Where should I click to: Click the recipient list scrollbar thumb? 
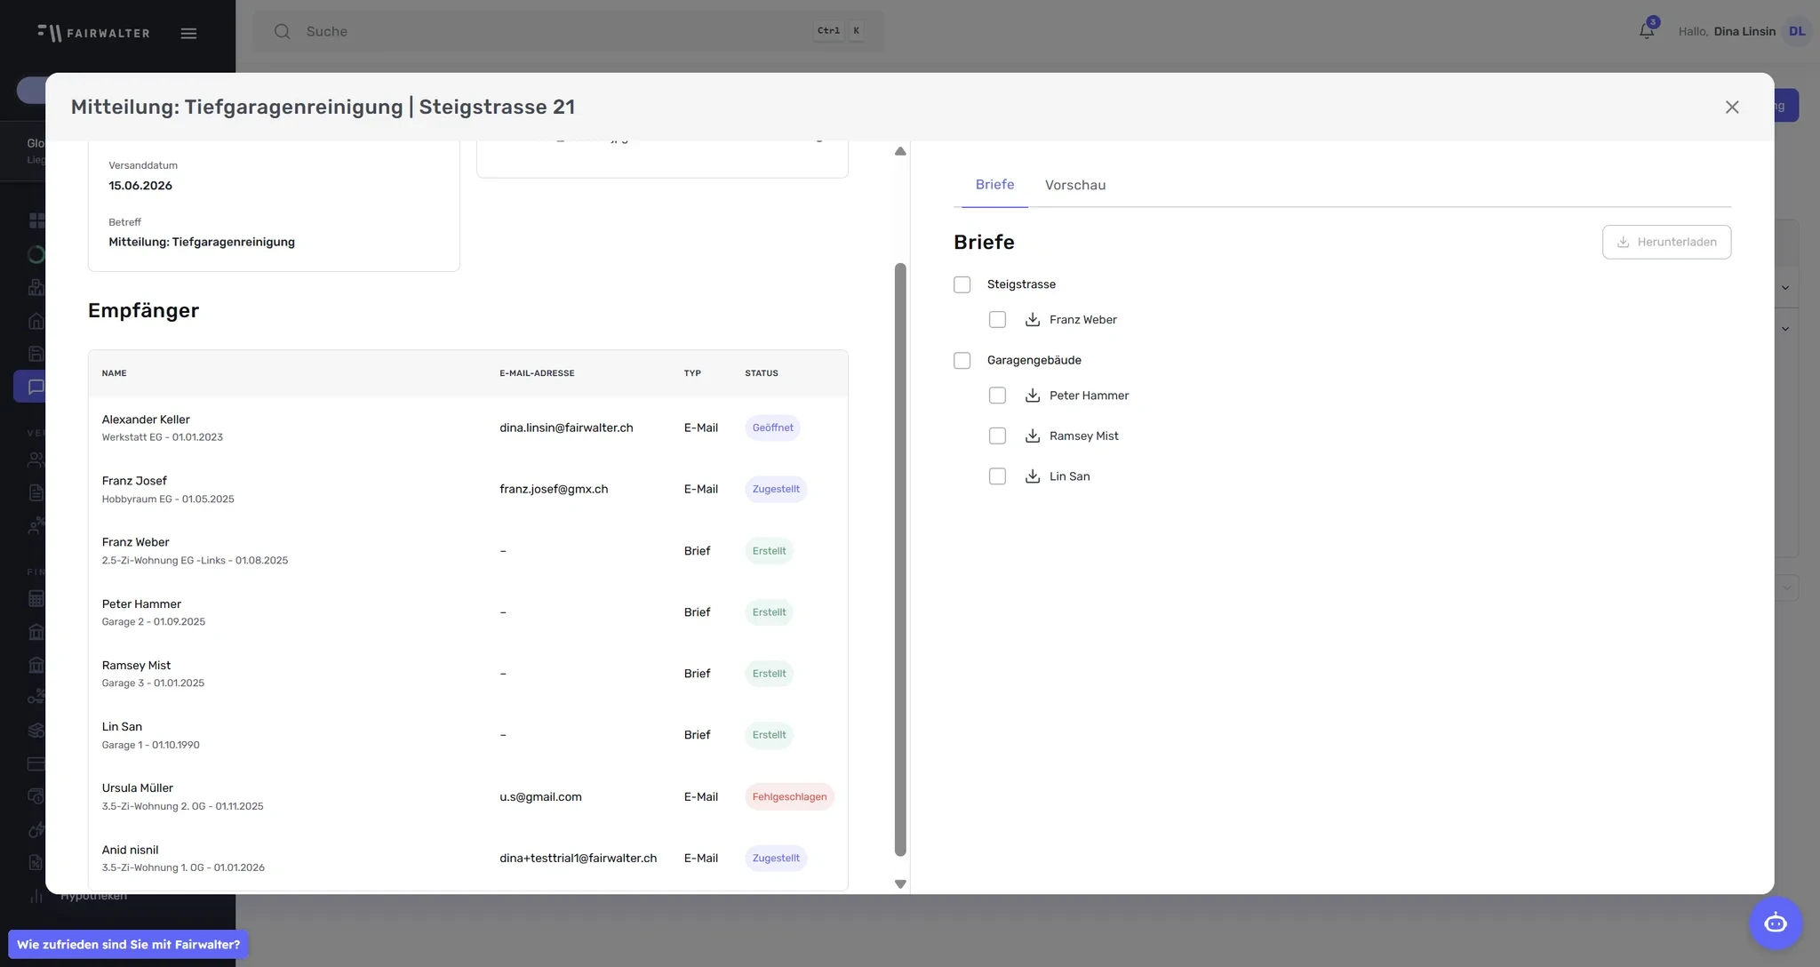pos(900,560)
